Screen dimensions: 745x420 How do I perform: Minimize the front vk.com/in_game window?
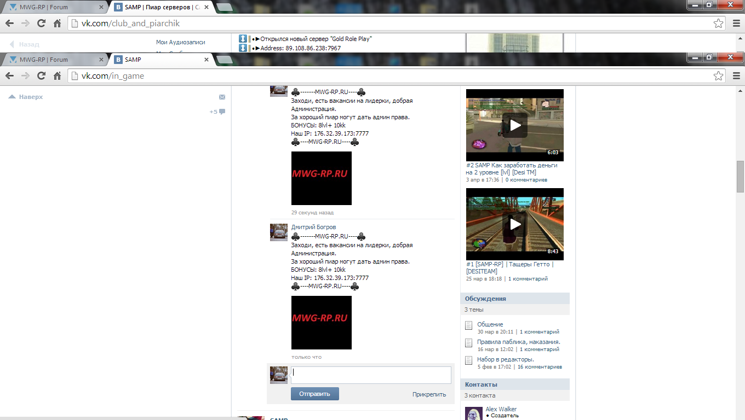click(695, 57)
